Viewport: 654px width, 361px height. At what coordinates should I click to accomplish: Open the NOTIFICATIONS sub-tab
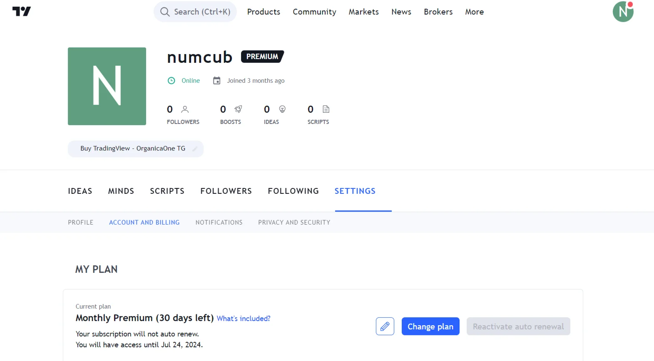tap(219, 223)
